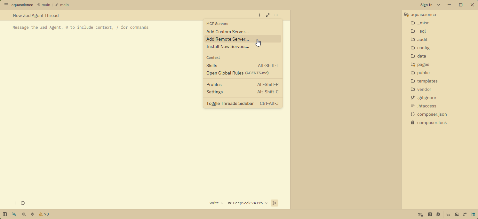The width and height of the screenshot is (478, 219).
Task: Open Skills from the Context section
Action: click(243, 66)
